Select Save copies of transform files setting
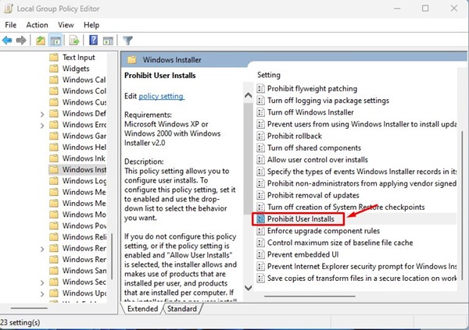This screenshot has height=330, width=469. click(362, 278)
